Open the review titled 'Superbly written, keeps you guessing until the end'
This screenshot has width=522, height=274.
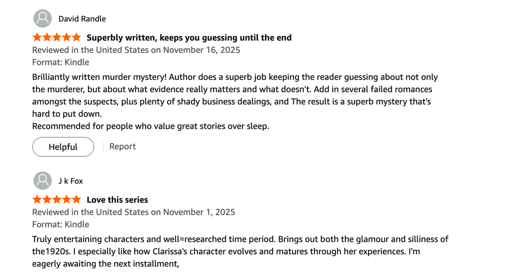click(x=189, y=37)
